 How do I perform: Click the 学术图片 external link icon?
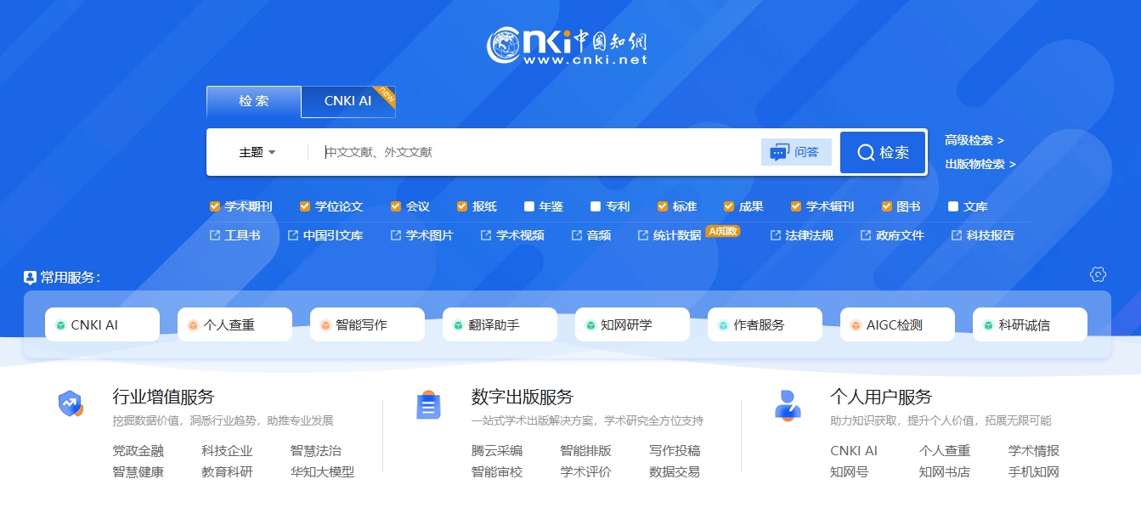(x=396, y=235)
